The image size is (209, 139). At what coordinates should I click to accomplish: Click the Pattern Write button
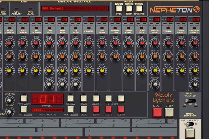click(x=24, y=99)
